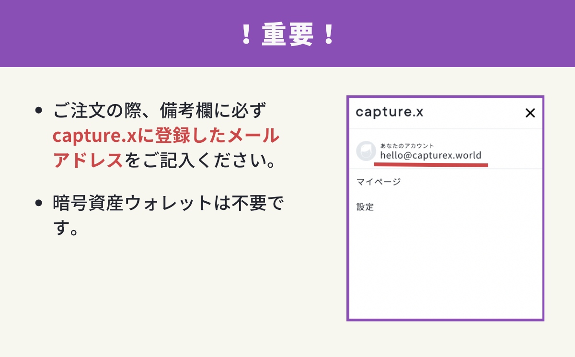
Task: Click the ご注文の際、備考欄に必ず line
Action: point(159,111)
